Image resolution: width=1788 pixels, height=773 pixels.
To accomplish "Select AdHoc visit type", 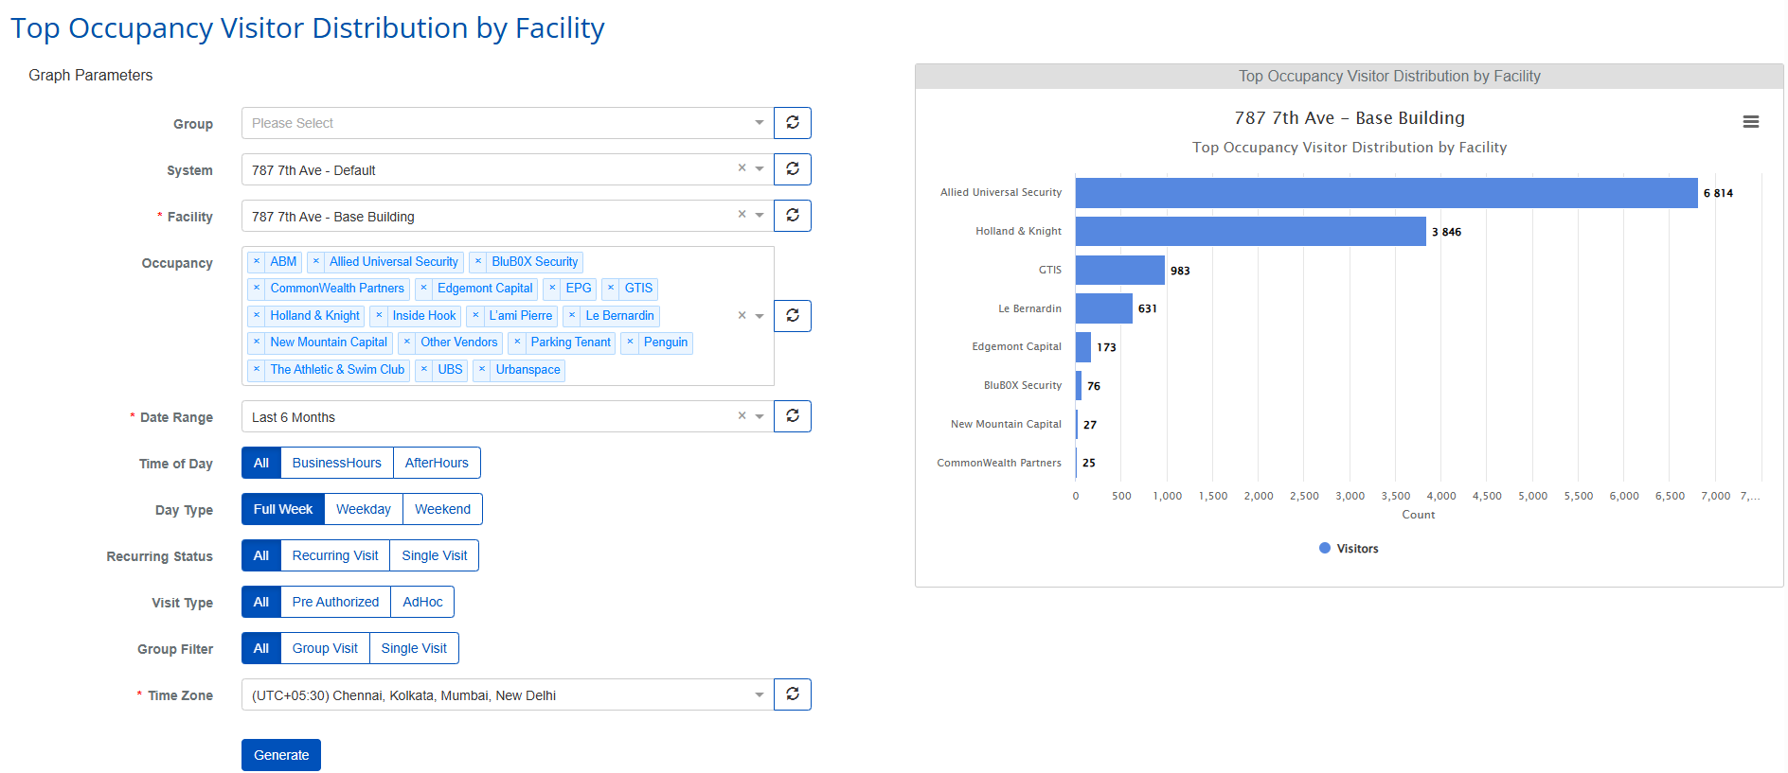I will [422, 602].
